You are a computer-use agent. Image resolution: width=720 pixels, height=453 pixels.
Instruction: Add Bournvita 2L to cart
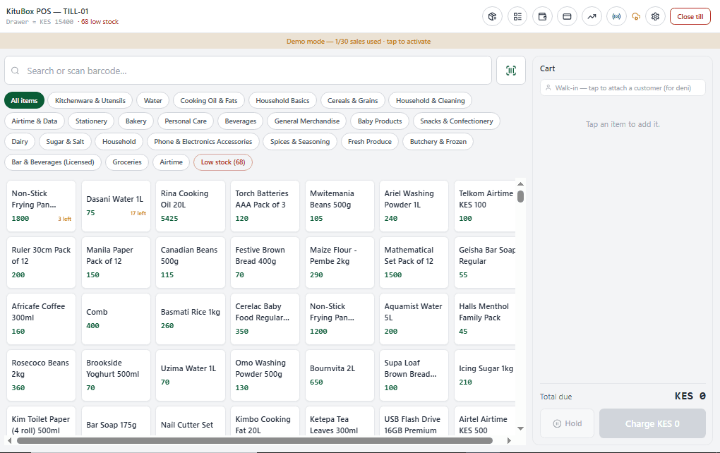point(340,375)
